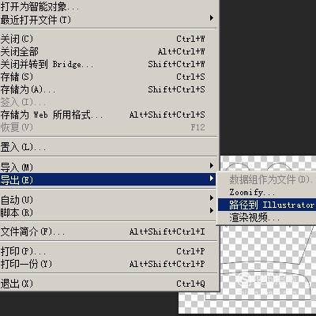This screenshot has height=316, width=316.
Task: Select the highlighted 导出(E) export item
Action: tap(108, 179)
